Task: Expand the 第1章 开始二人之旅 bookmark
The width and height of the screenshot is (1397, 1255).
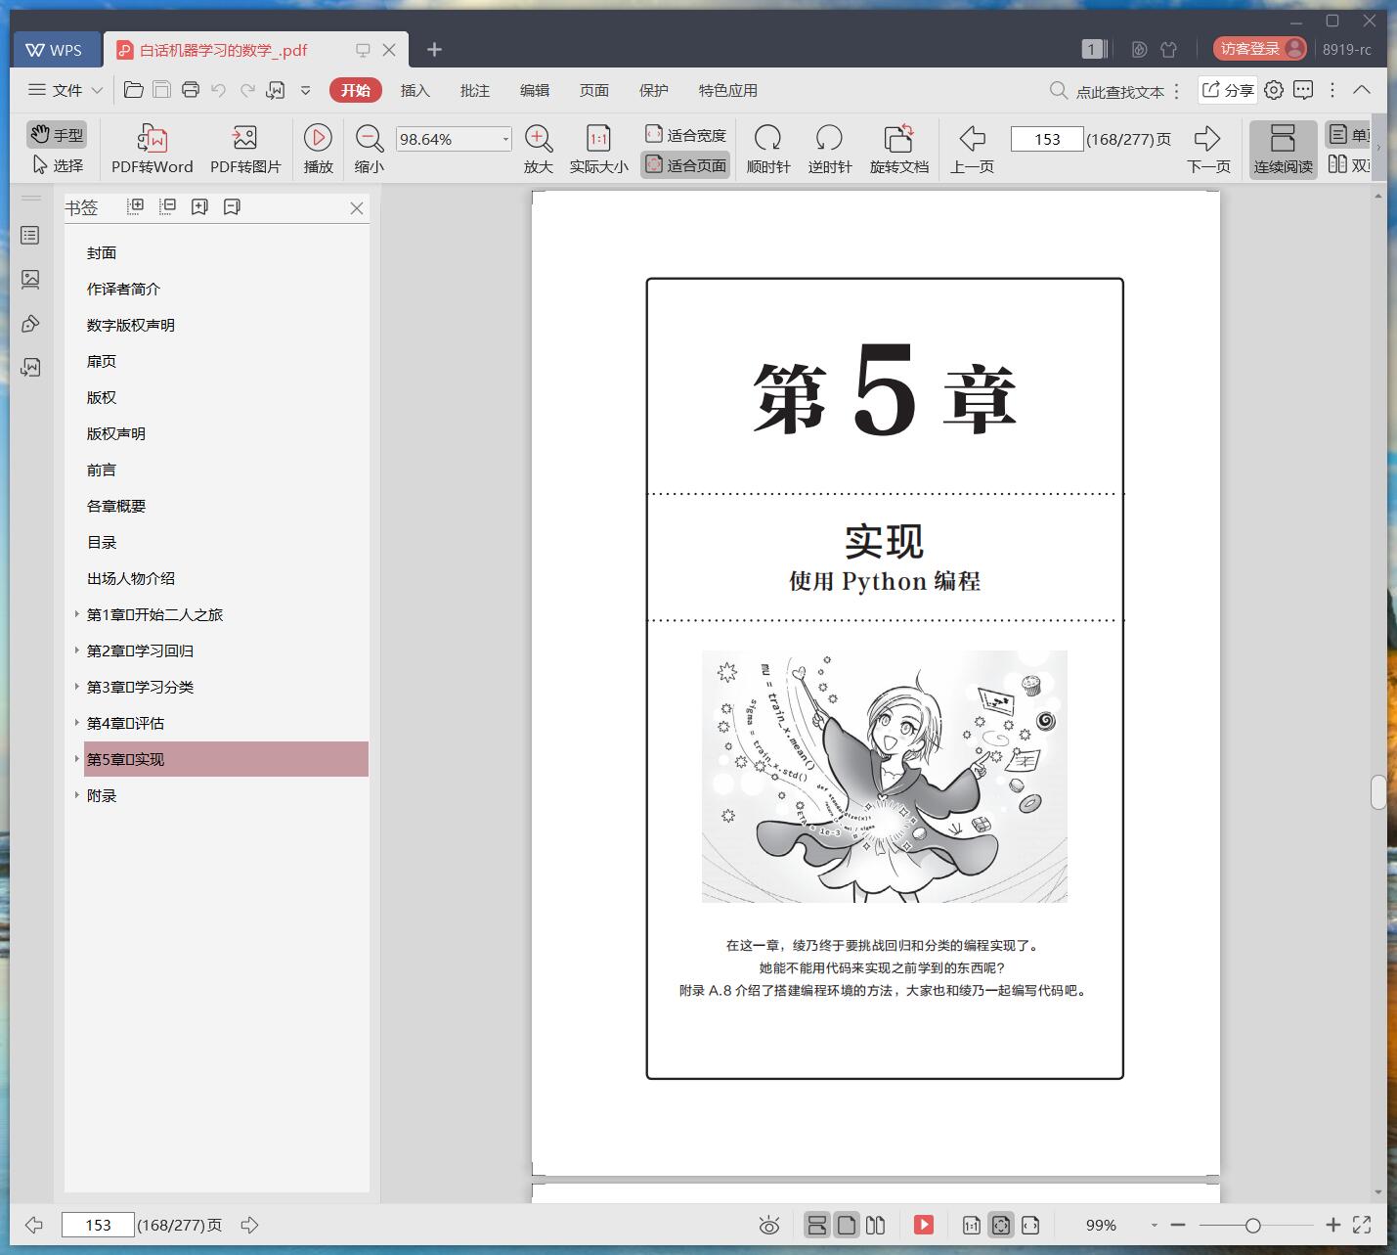Action: tap(77, 614)
